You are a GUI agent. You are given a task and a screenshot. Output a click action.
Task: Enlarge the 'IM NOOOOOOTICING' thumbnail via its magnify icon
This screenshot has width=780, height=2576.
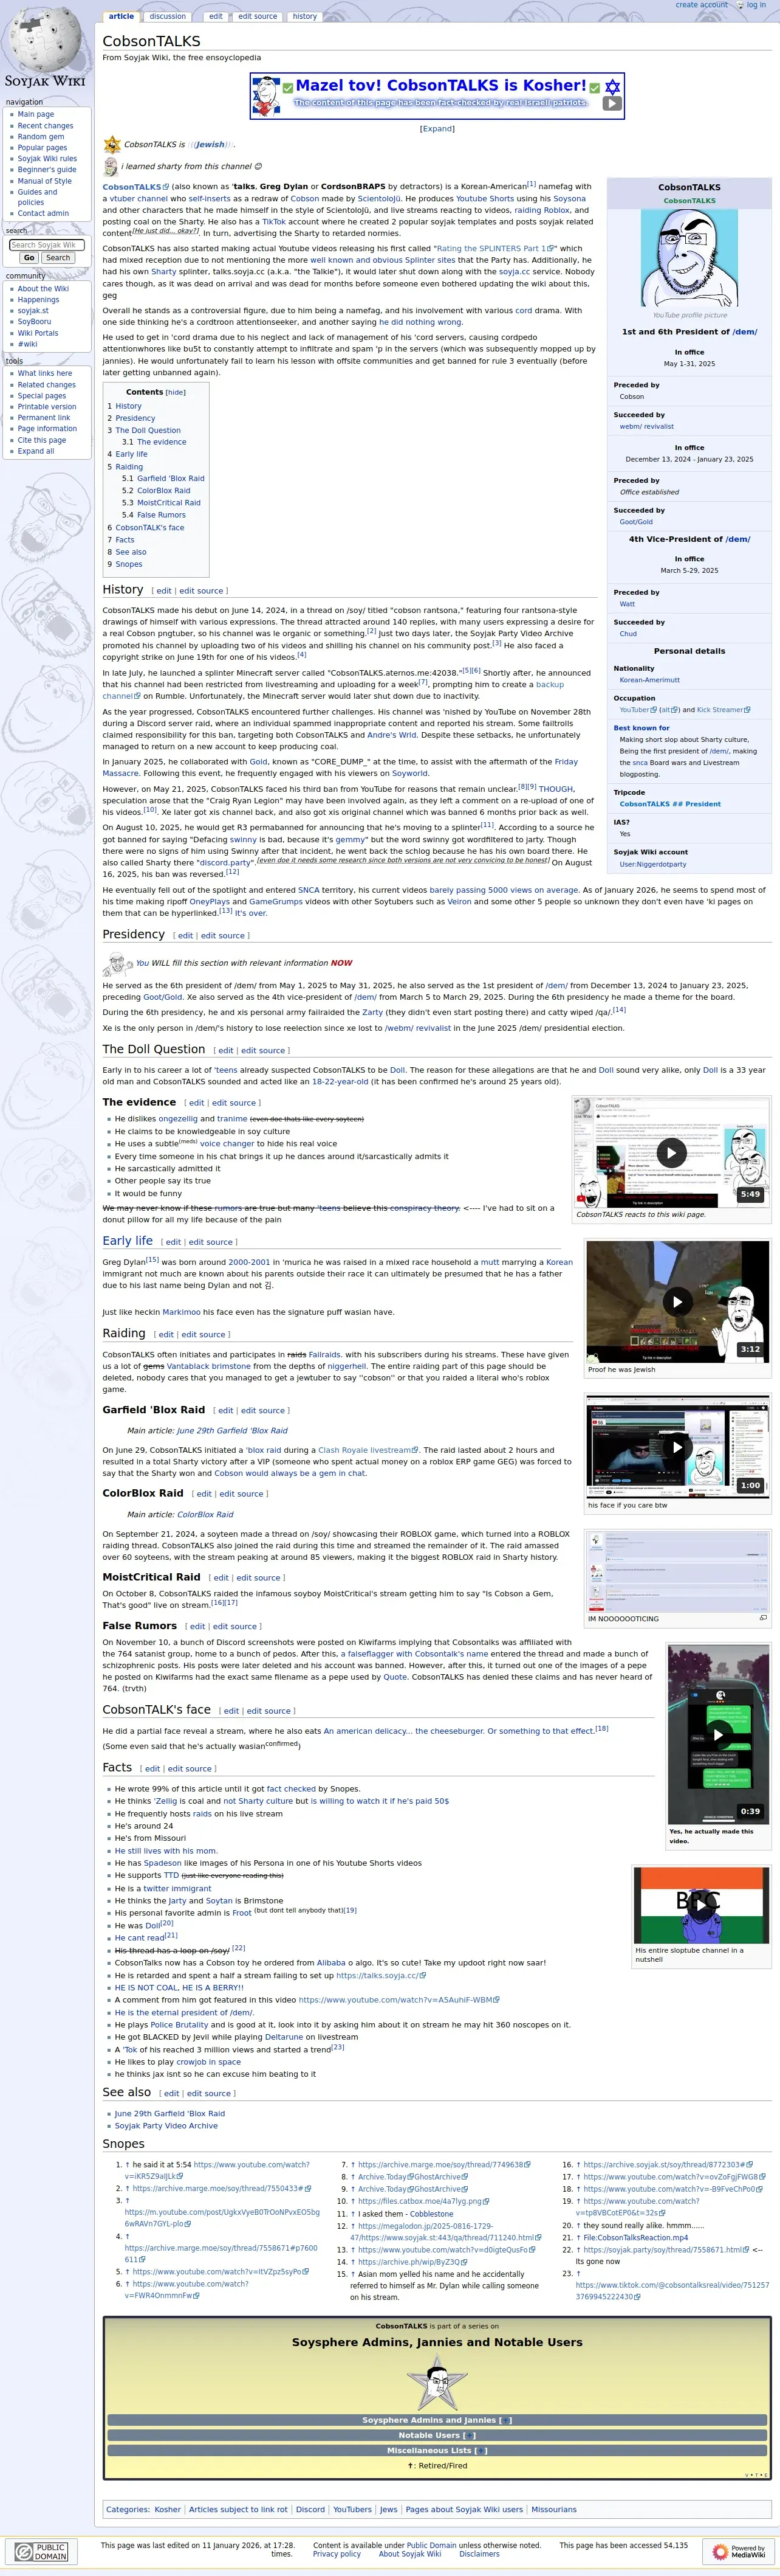coord(763,1617)
